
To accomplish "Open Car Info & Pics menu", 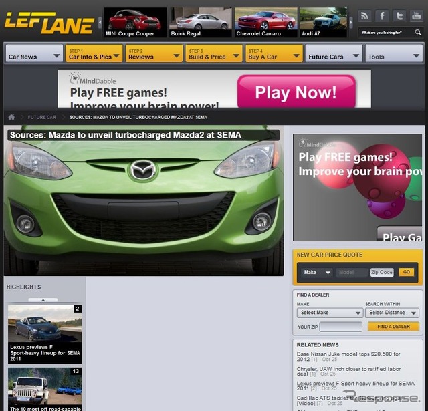I will click(x=94, y=53).
